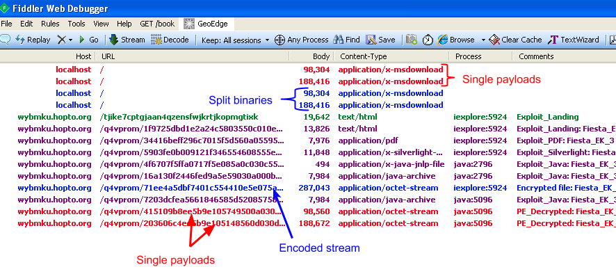Select the /tjike7cptgjaan4qzensfwjkrtjkopmgtixk session
This screenshot has height=274, width=616.
pyautogui.click(x=308, y=117)
